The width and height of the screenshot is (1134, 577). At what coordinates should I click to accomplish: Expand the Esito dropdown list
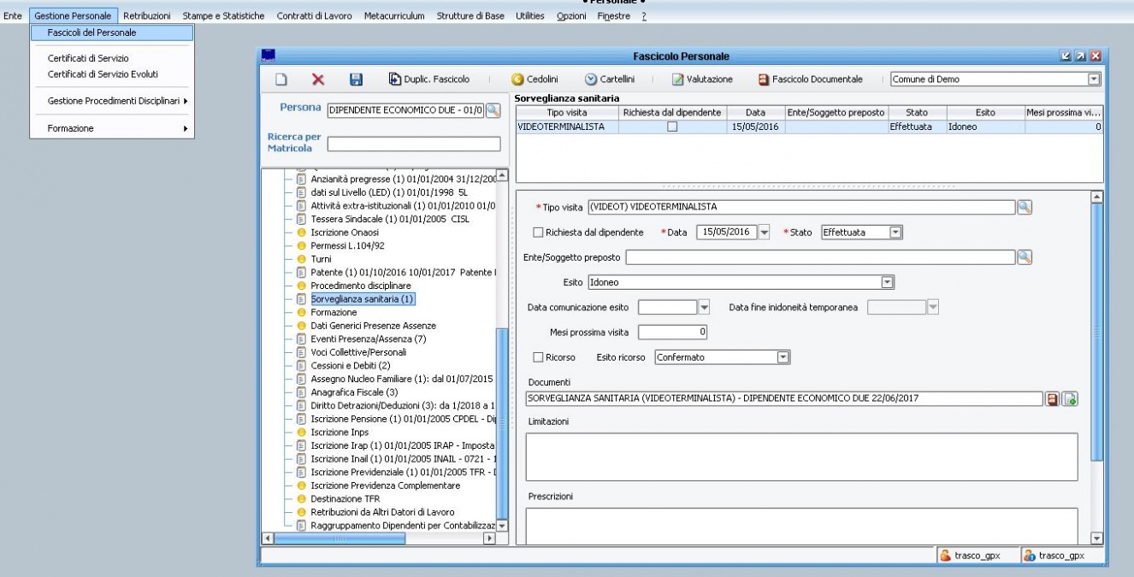887,281
